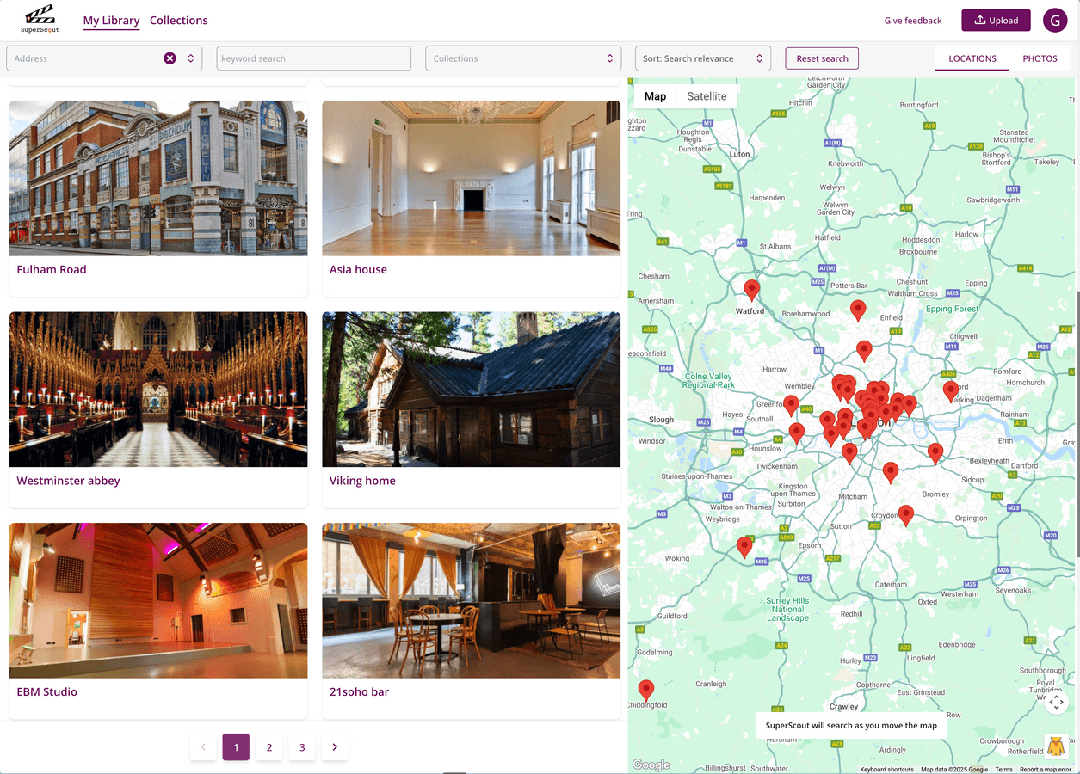Screen dimensions: 1080x774
Task: Open the 21soho bar location photo
Action: tap(471, 600)
